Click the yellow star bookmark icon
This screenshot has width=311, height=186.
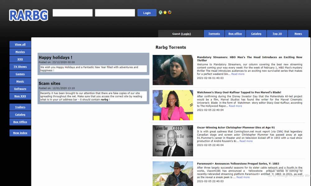165,12
